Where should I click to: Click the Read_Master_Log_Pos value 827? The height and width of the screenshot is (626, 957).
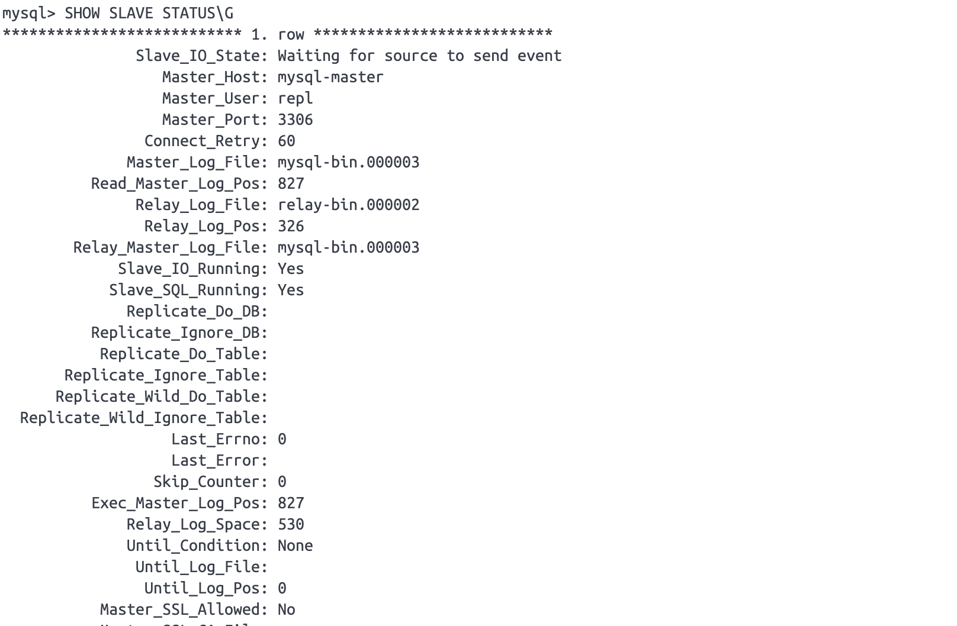291,183
